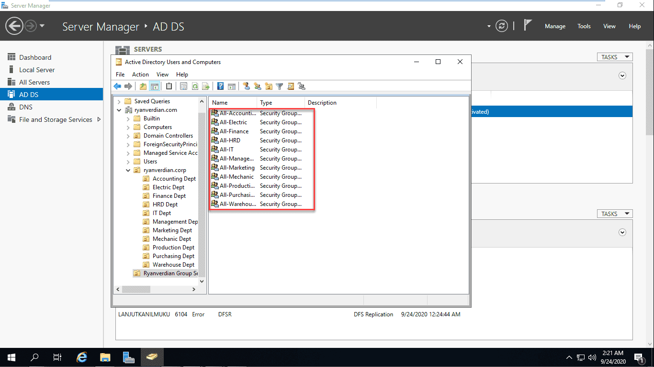The width and height of the screenshot is (654, 367).
Task: Expand the File and Storage Services arrow
Action: tap(99, 119)
